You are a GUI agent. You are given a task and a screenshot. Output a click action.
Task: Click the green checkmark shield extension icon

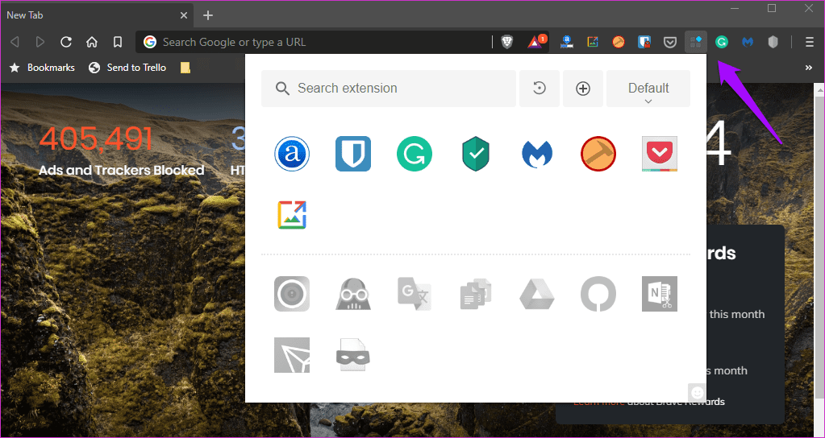[x=476, y=154]
